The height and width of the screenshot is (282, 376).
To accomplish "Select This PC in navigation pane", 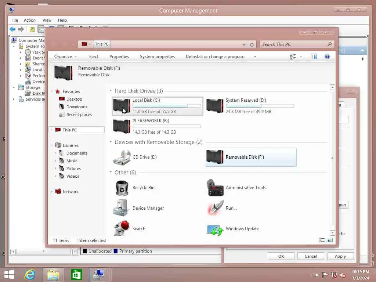I will coord(77,130).
